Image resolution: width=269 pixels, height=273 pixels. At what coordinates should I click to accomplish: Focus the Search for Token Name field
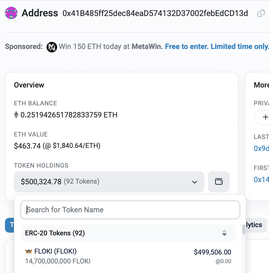[130, 210]
